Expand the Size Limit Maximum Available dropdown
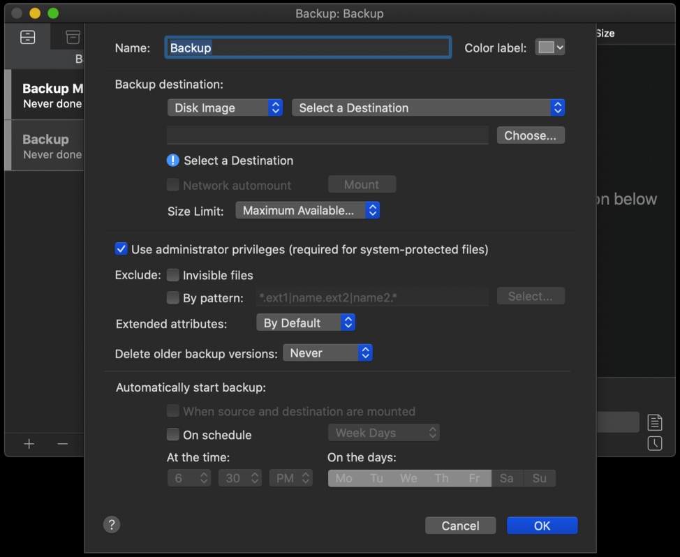The width and height of the screenshot is (680, 557). point(307,210)
